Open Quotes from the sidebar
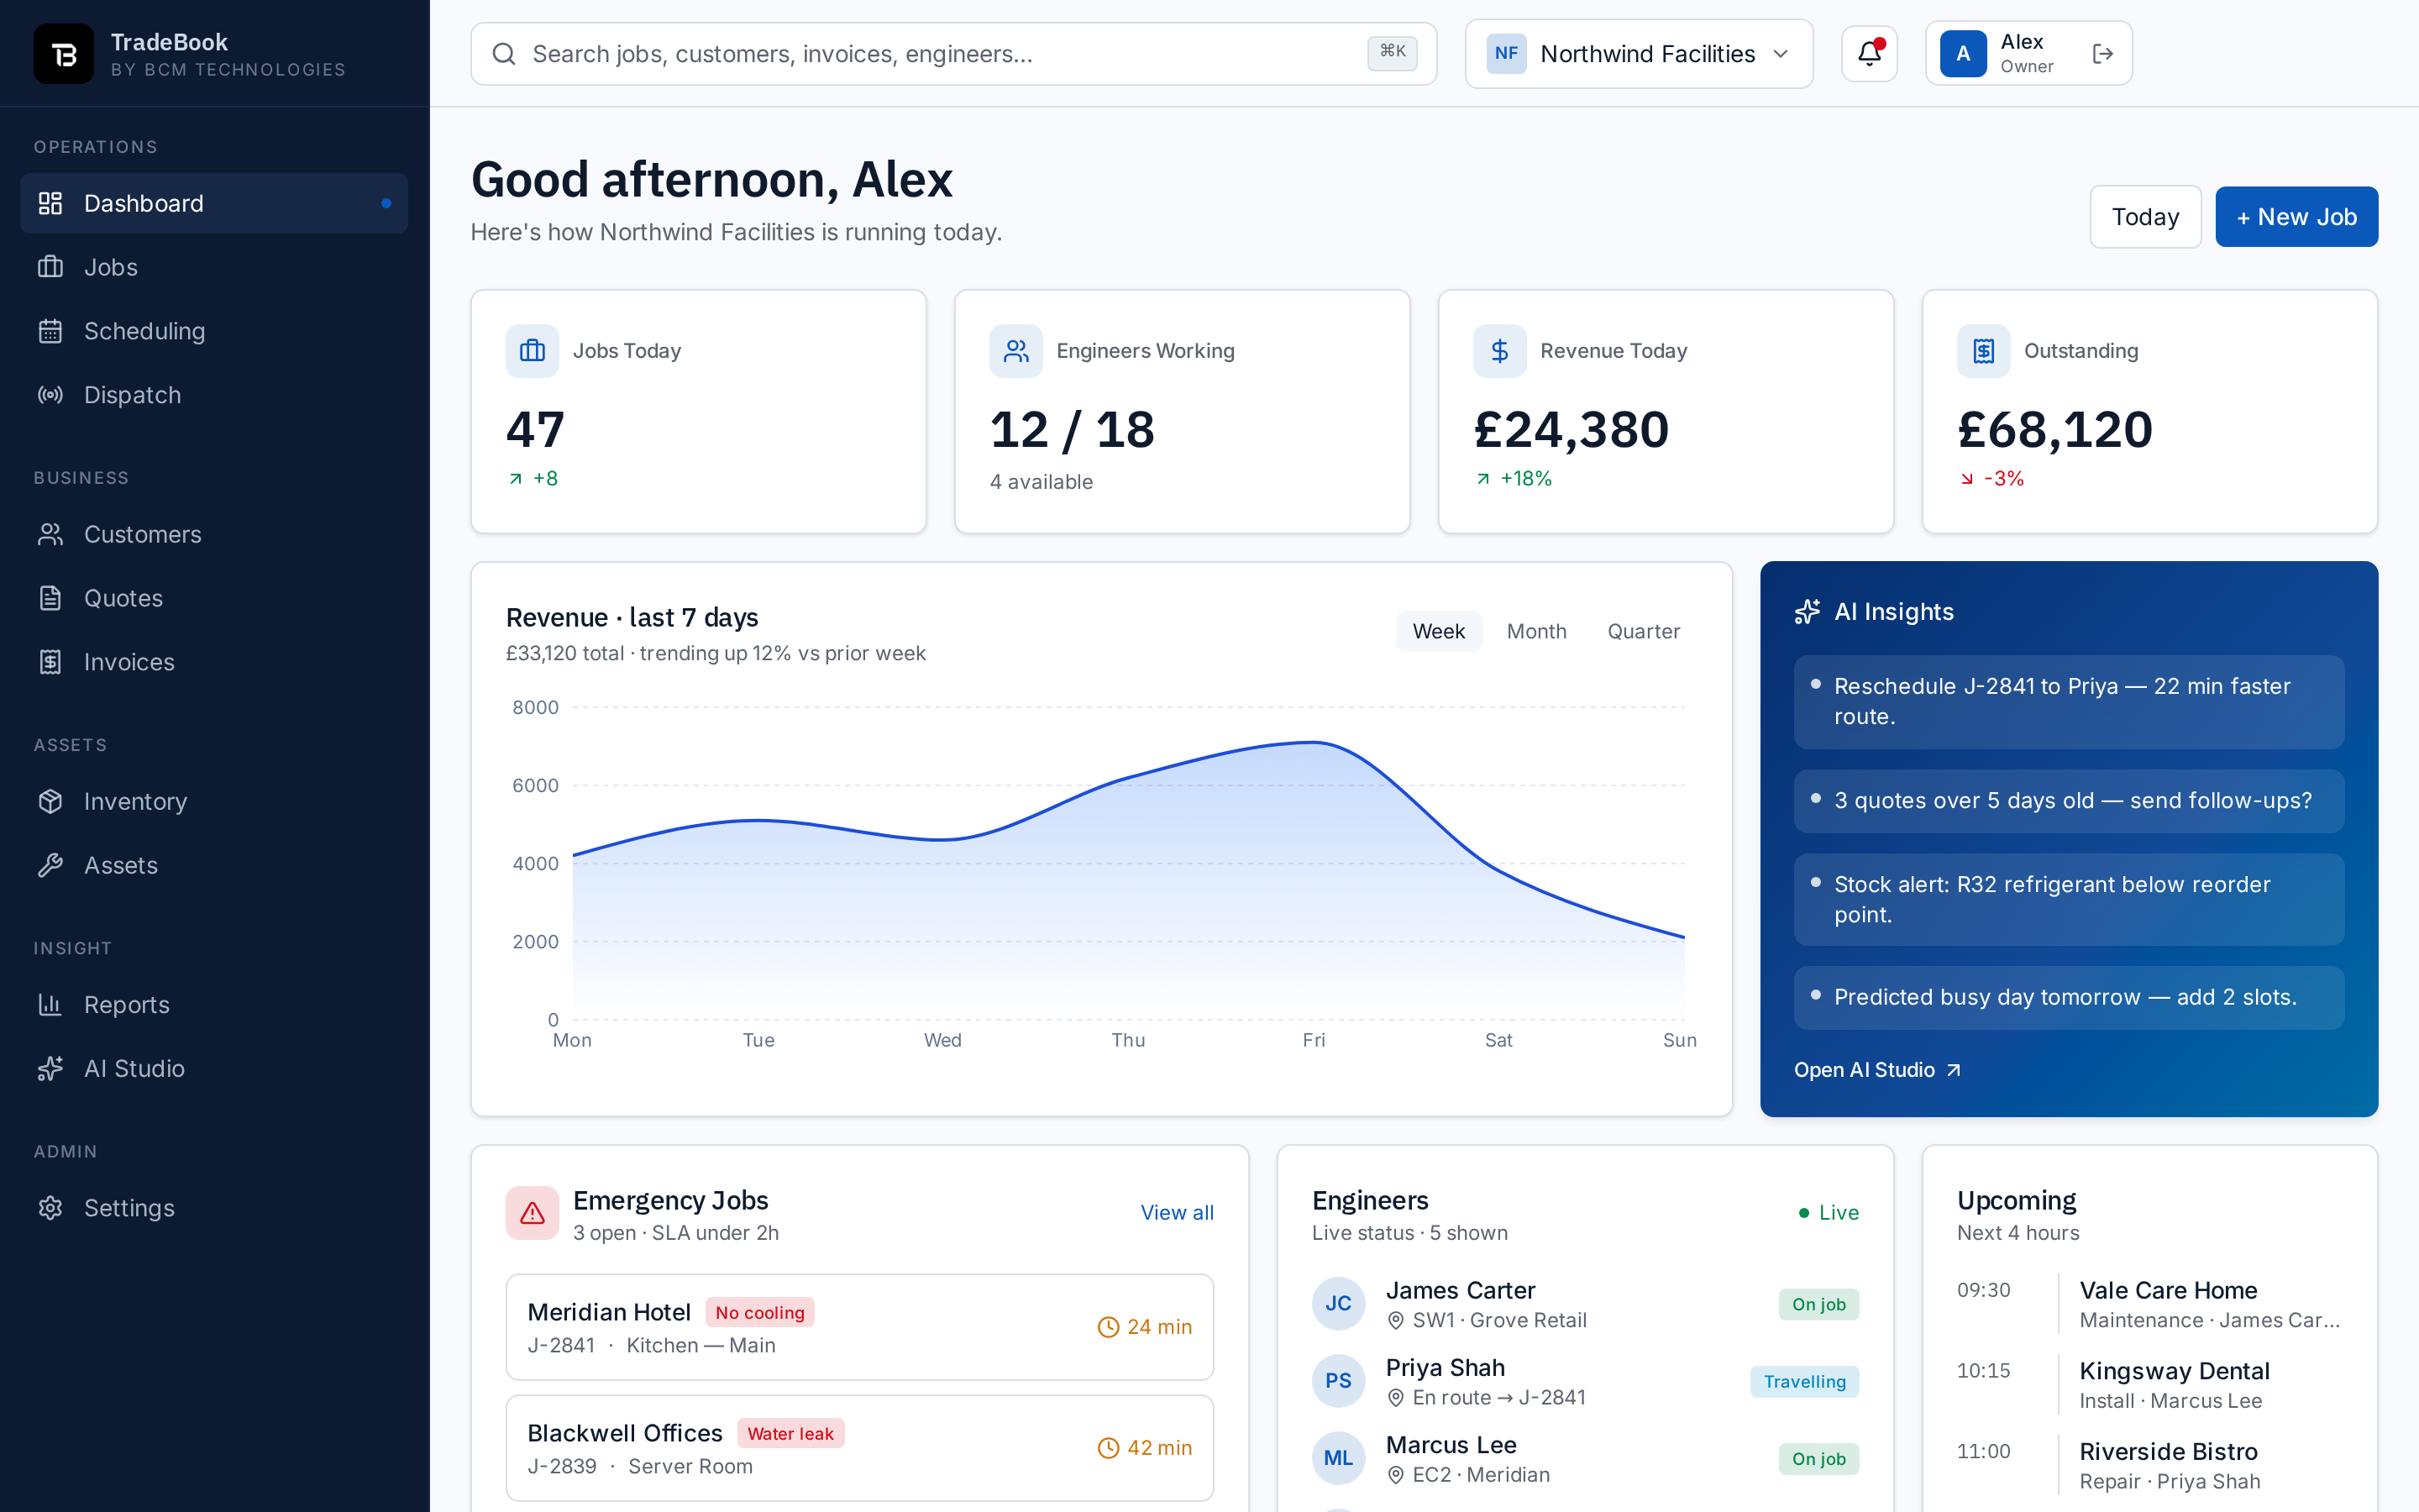 click(x=214, y=598)
